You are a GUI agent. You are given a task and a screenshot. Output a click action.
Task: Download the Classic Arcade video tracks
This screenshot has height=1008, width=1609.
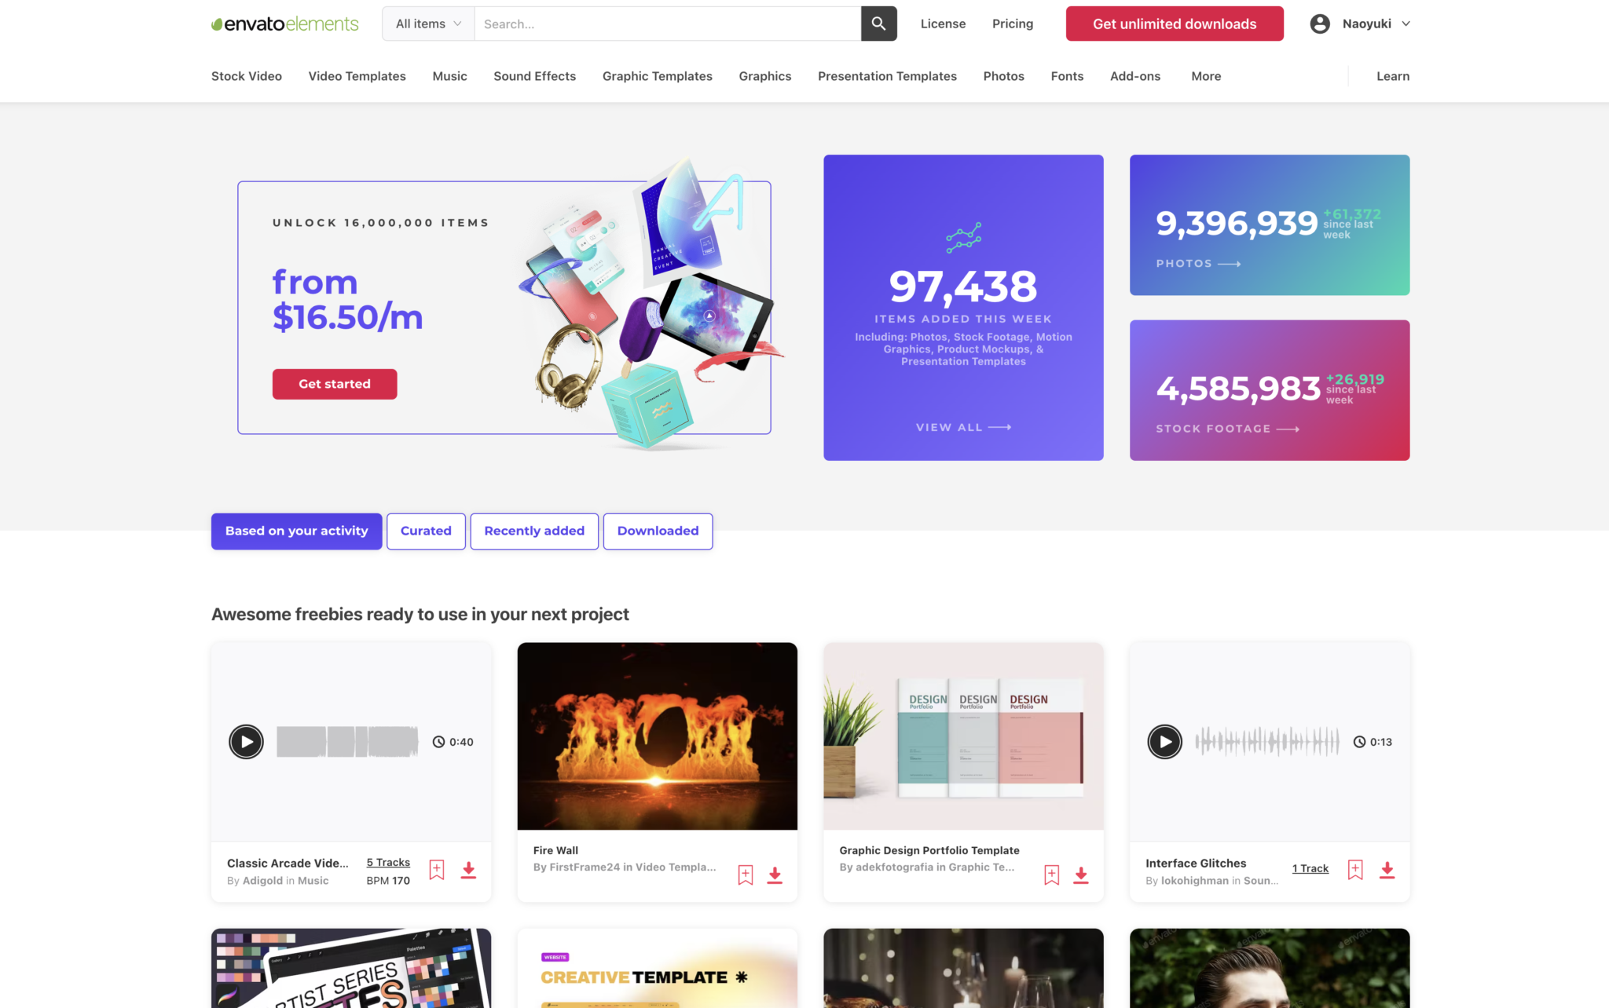point(469,870)
